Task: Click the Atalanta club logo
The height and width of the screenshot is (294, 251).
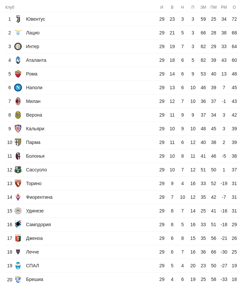Action: pyautogui.click(x=18, y=60)
